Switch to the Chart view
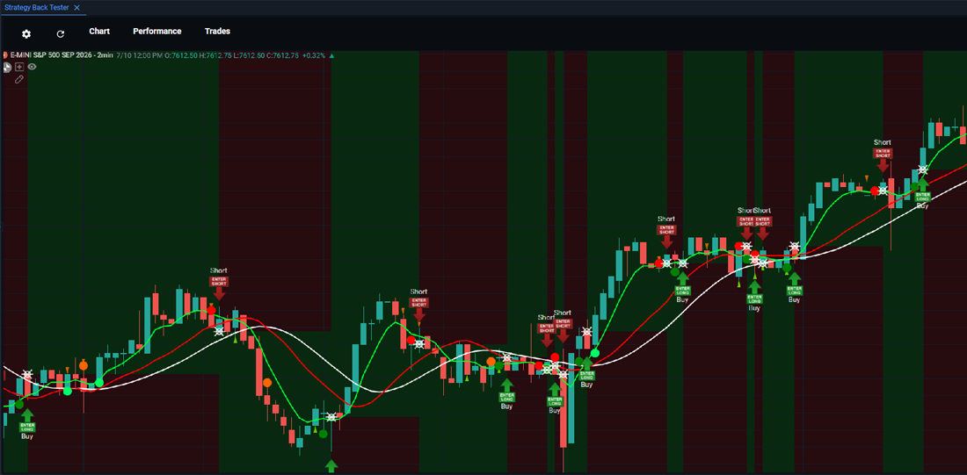 tap(99, 32)
